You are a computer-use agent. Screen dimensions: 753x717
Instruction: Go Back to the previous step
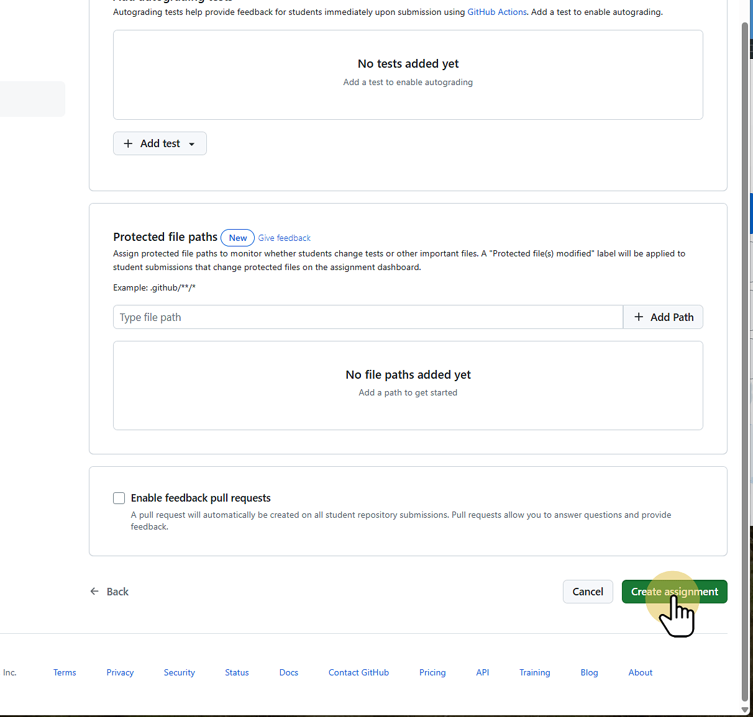click(x=117, y=591)
